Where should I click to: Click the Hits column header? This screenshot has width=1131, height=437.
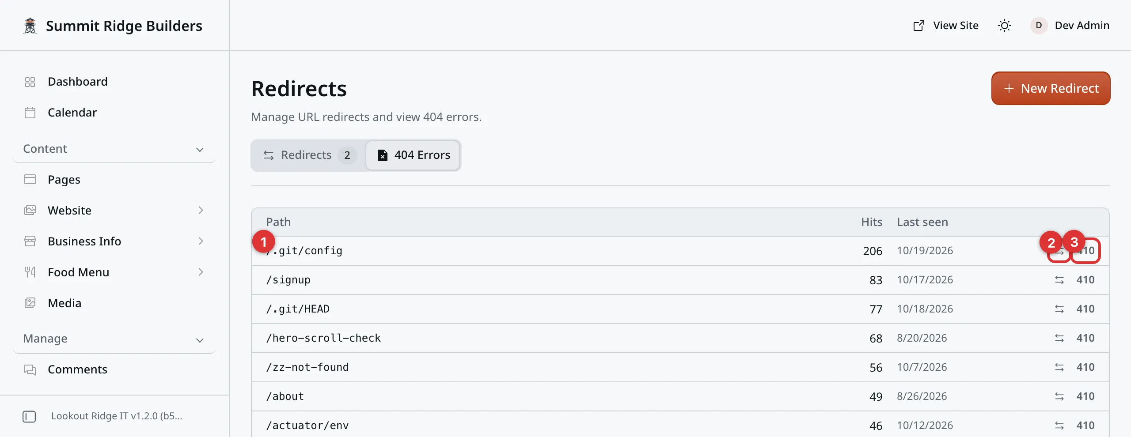pyautogui.click(x=871, y=222)
